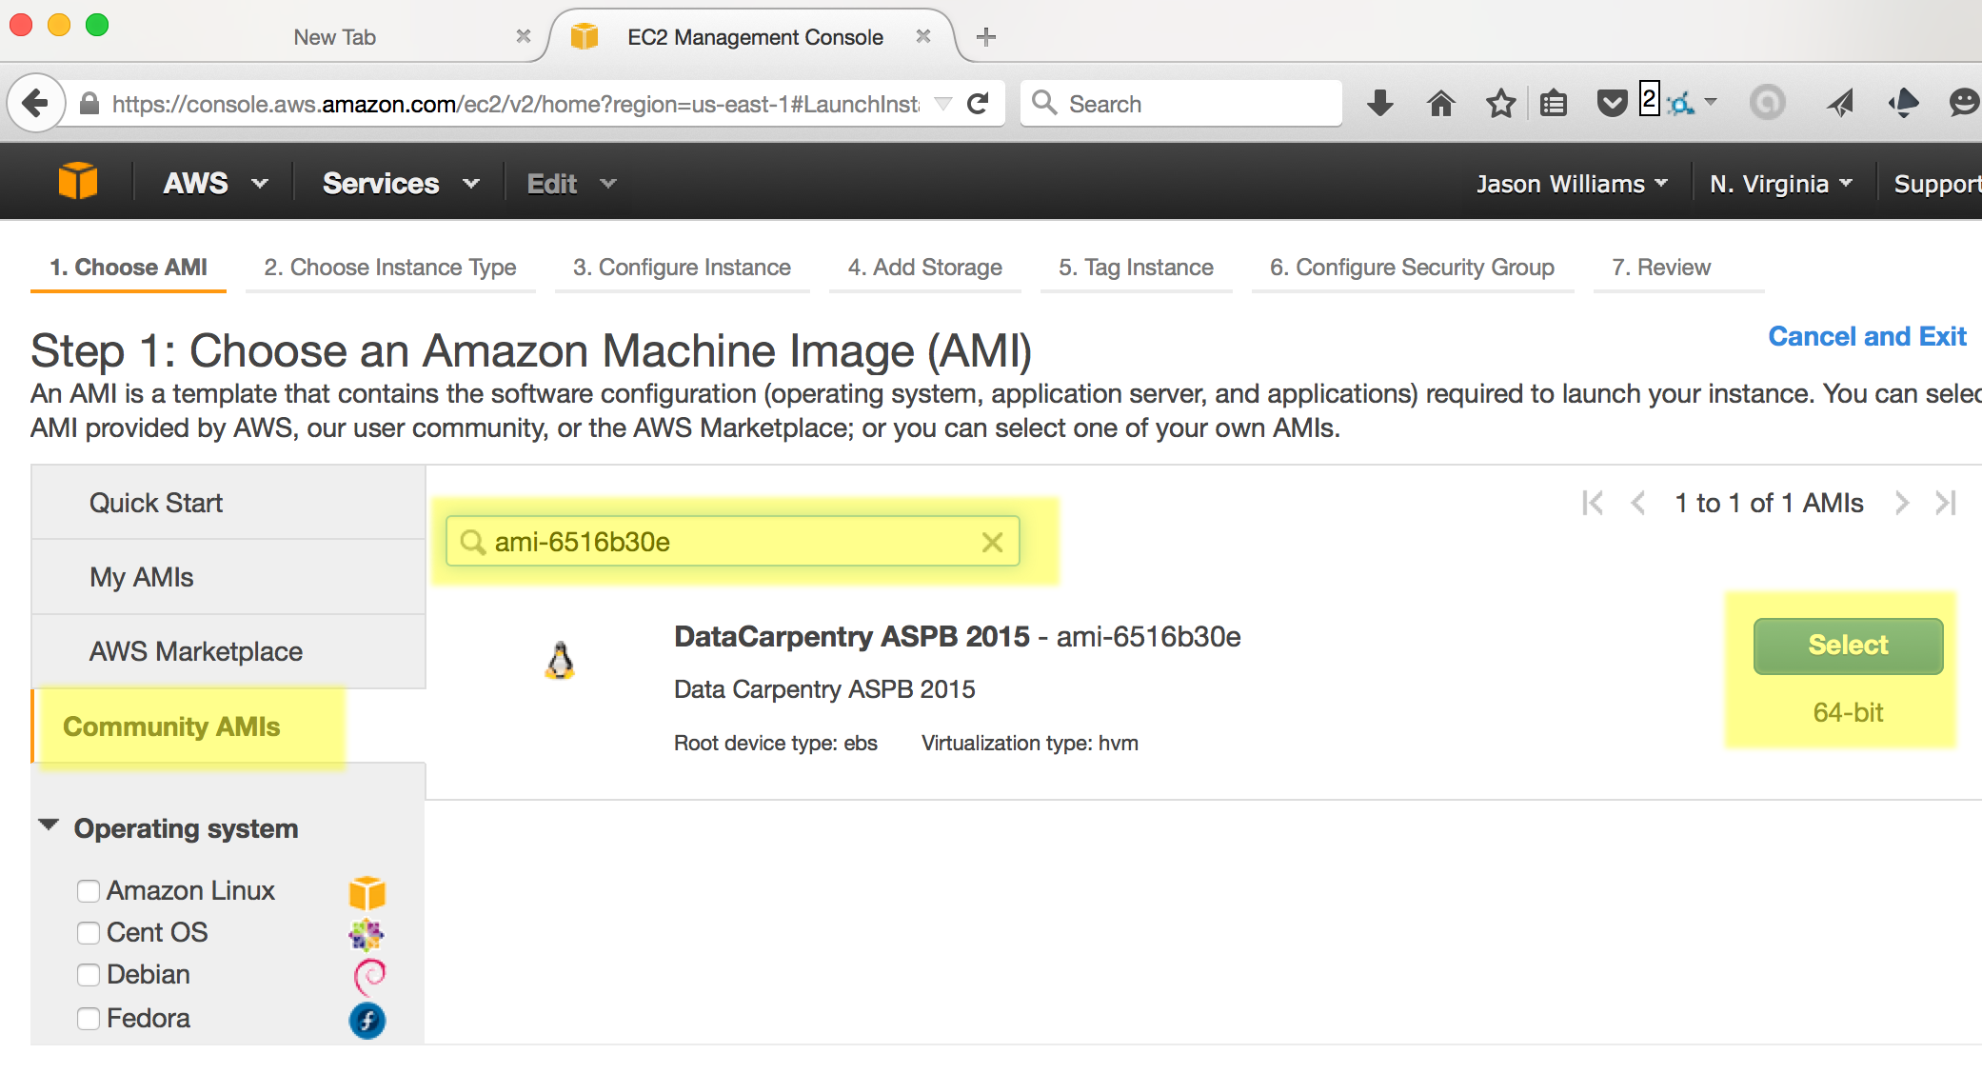Expand the Jason Williams account menu
1982x1074 pixels.
point(1571,183)
